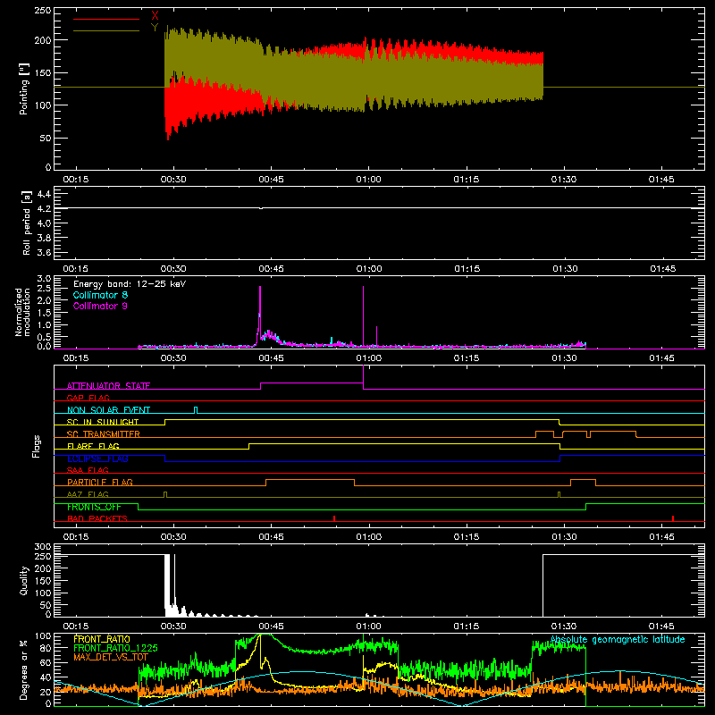Screen dimensions: 715x715
Task: Click the NON_SOLAR_EVENT pulse near 00:33
Action: (196, 410)
